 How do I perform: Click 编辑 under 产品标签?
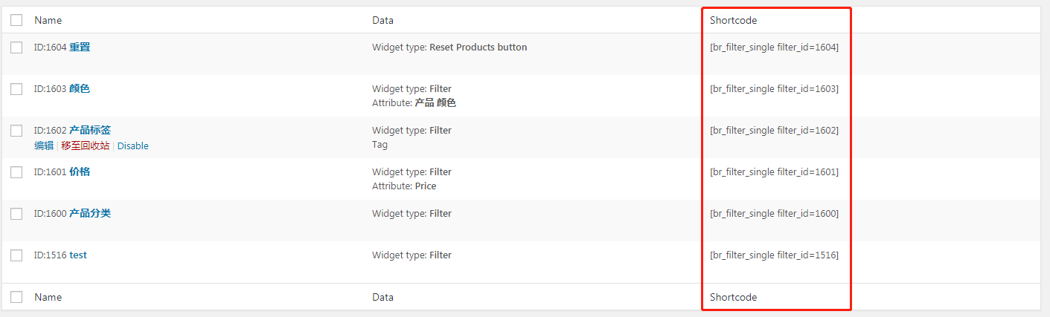coord(44,146)
